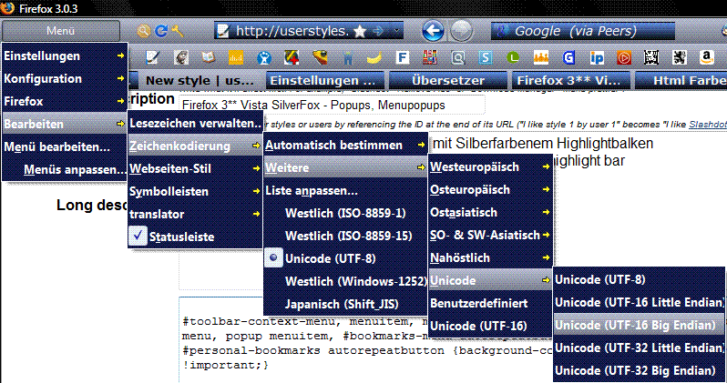
Task: Choose Westlich (ISO-8859-15) encoding
Action: pos(345,236)
